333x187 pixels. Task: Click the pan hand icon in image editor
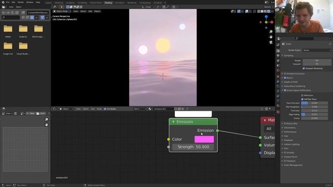pyautogui.click(x=46, y=125)
